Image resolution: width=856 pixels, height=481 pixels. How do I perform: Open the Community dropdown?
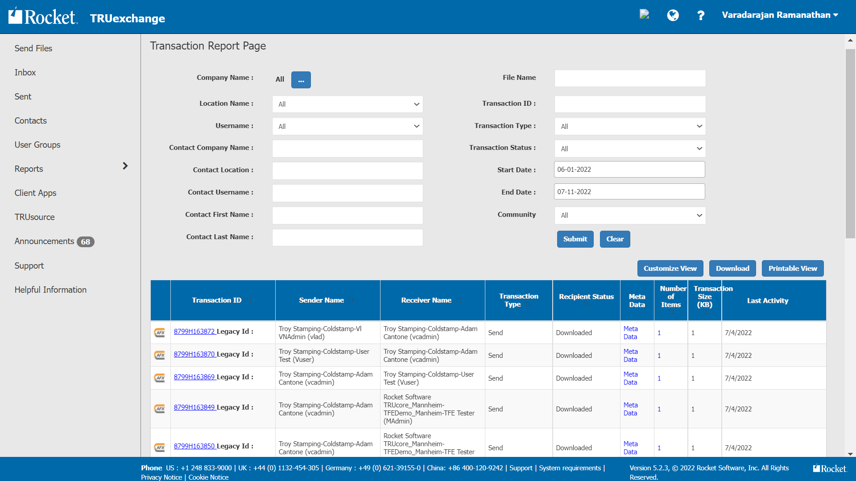(x=630, y=215)
